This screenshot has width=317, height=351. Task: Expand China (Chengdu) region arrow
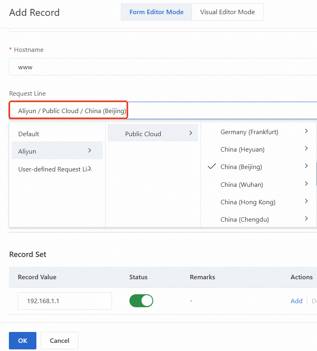[x=306, y=219]
